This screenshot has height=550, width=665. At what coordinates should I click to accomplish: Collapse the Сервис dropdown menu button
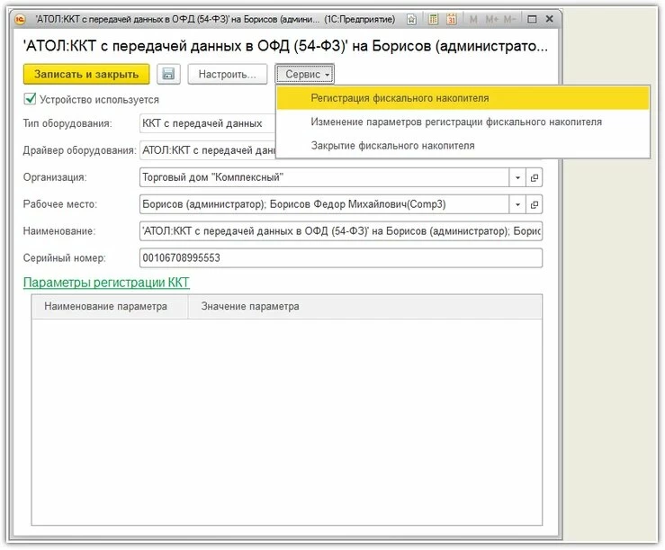tap(305, 74)
